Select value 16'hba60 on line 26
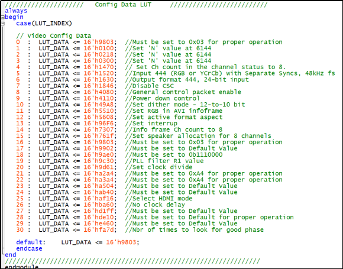This screenshot has width=343, height=269. click(x=99, y=205)
